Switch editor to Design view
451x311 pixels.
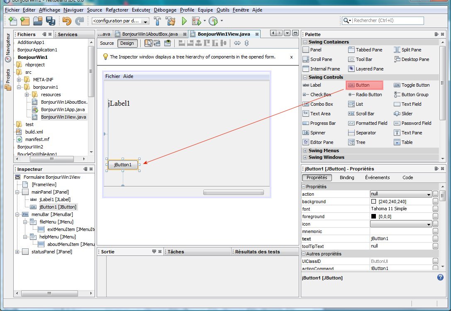pyautogui.click(x=127, y=43)
